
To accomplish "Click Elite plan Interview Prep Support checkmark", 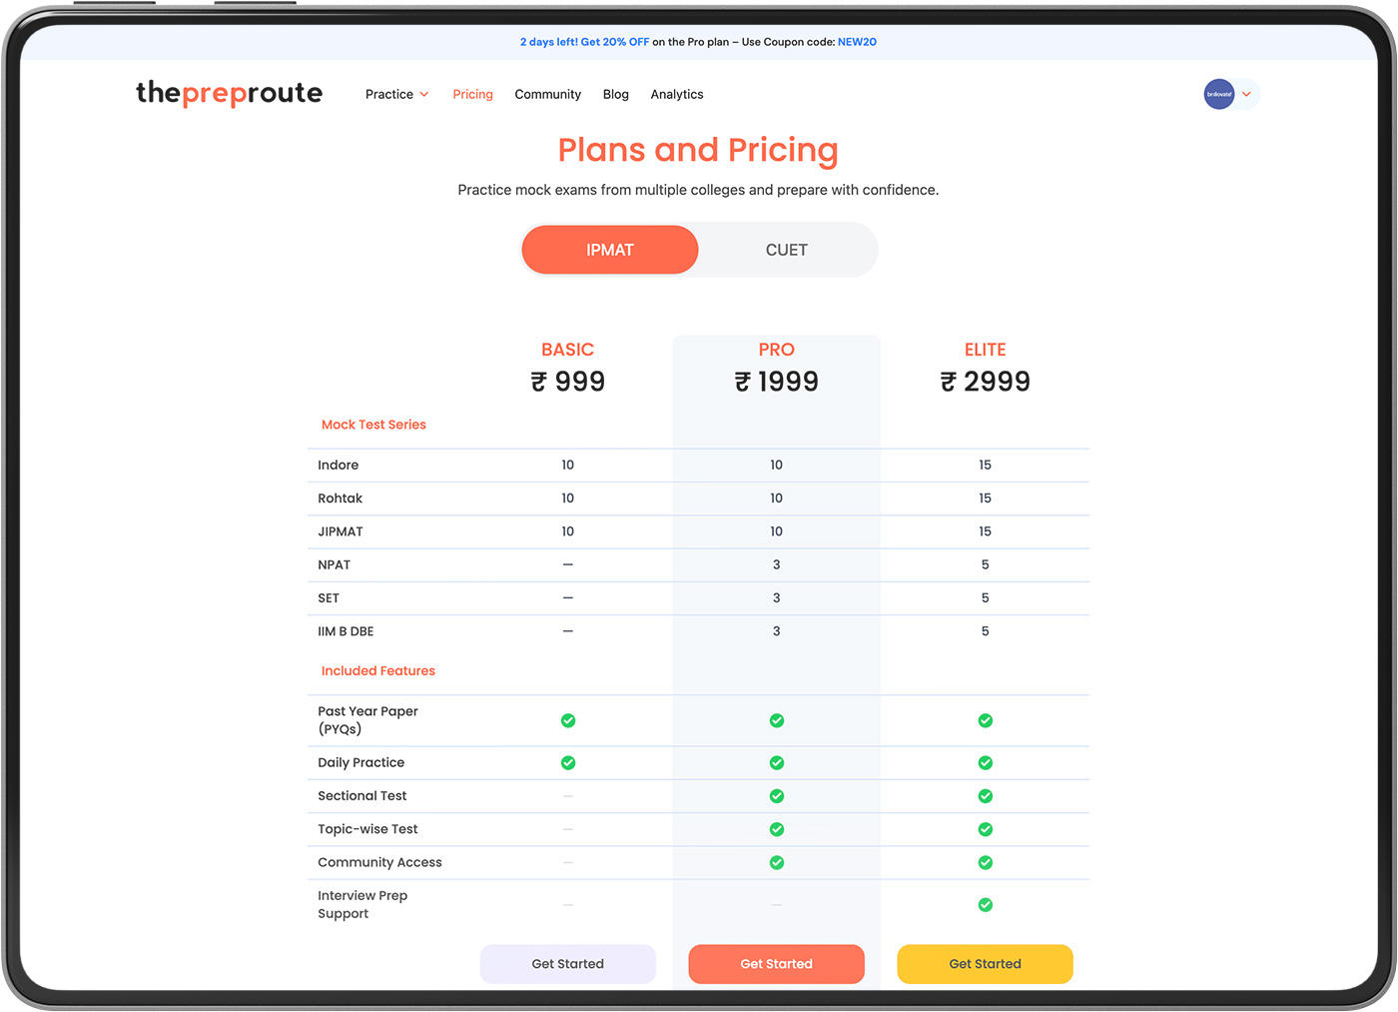I will pyautogui.click(x=986, y=905).
